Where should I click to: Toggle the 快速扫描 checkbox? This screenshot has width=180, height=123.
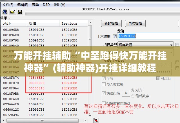pyautogui.click(x=104, y=93)
